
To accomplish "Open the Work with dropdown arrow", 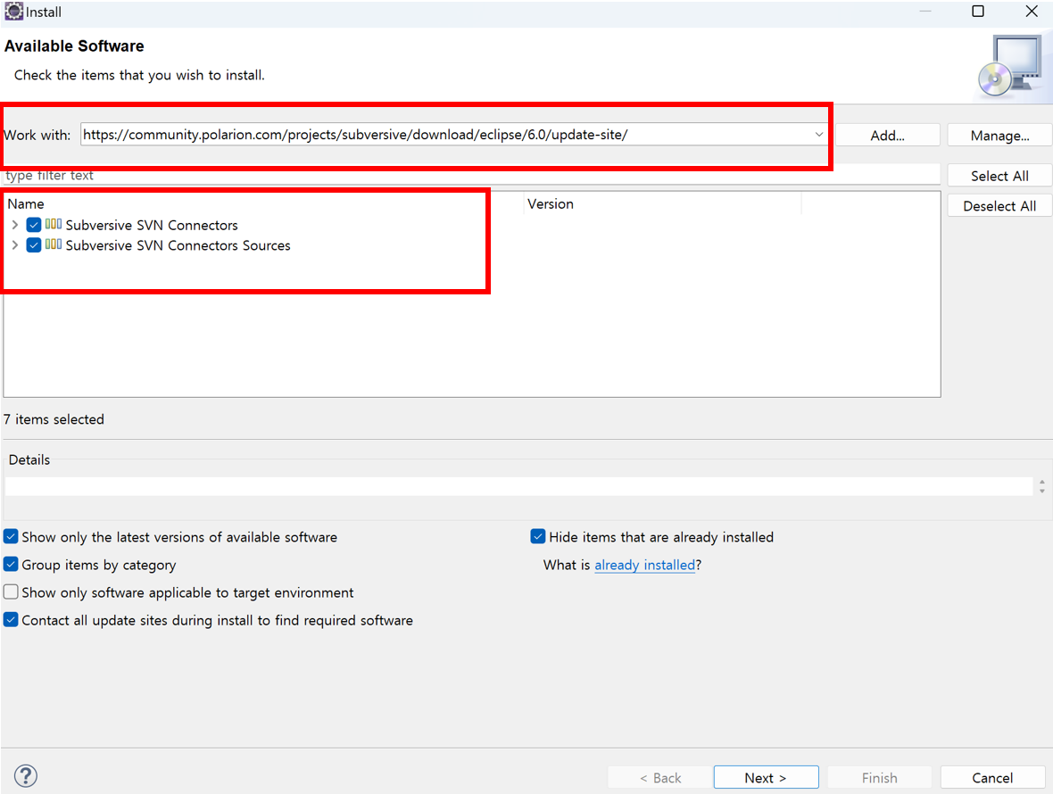I will click(x=818, y=134).
